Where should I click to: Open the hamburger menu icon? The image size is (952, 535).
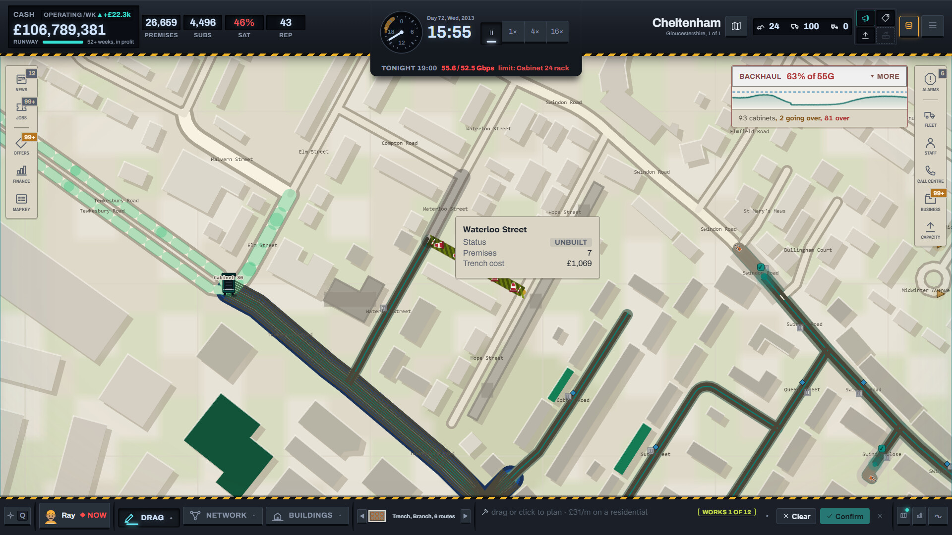pyautogui.click(x=933, y=26)
